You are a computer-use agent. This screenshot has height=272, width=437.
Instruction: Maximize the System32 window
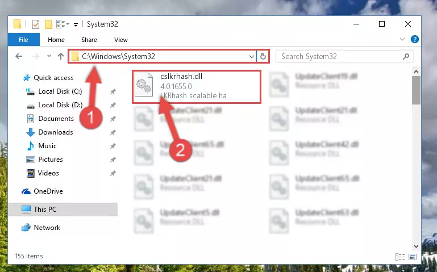pos(382,24)
